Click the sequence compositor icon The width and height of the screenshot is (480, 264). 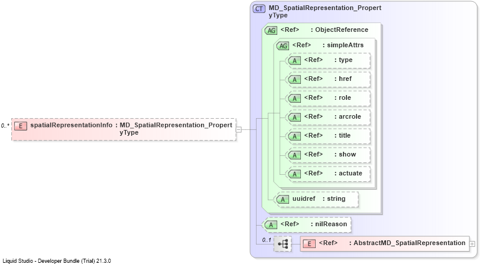click(283, 244)
